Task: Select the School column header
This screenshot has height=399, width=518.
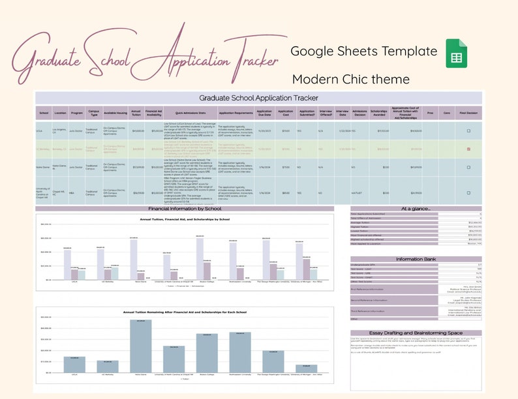Action: coord(44,113)
